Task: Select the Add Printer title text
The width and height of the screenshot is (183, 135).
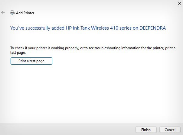Action: tap(25, 13)
